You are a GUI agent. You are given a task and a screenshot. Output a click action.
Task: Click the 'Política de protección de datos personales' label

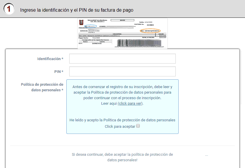click(42, 87)
